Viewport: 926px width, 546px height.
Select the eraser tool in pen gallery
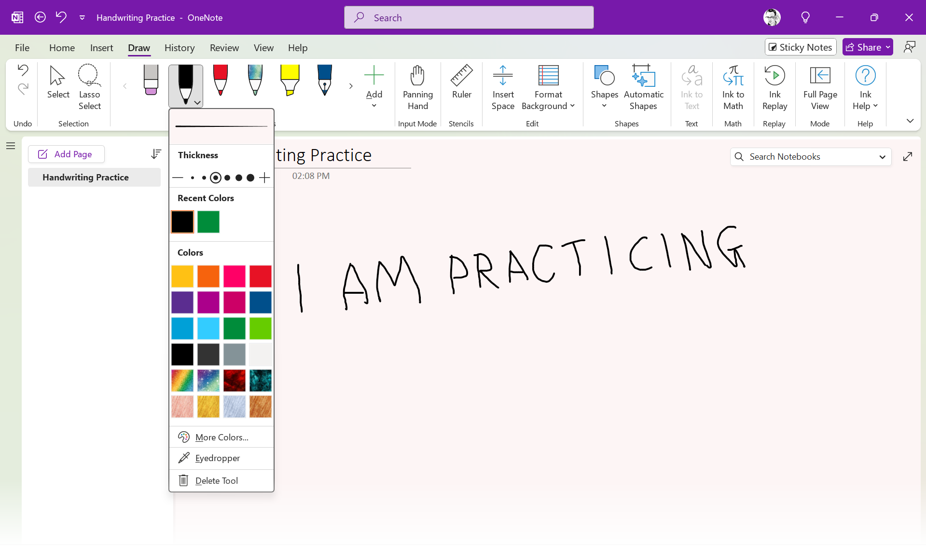click(151, 80)
